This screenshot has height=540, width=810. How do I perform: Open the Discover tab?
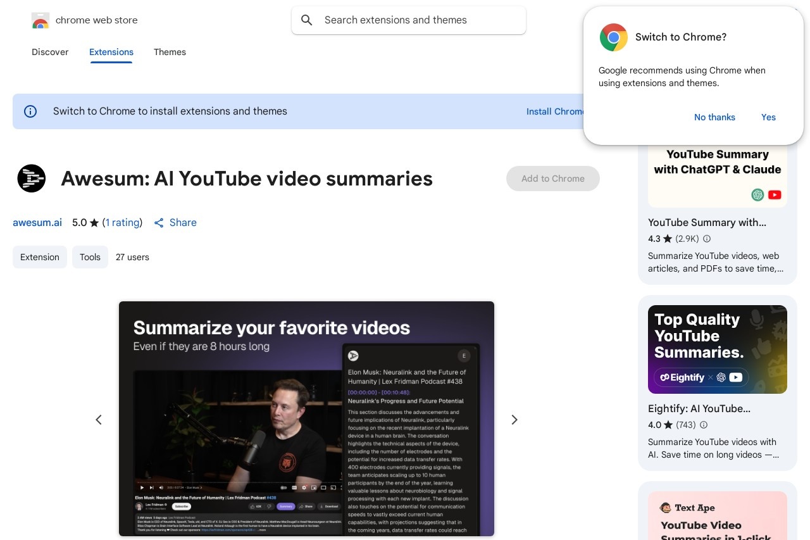click(x=50, y=52)
